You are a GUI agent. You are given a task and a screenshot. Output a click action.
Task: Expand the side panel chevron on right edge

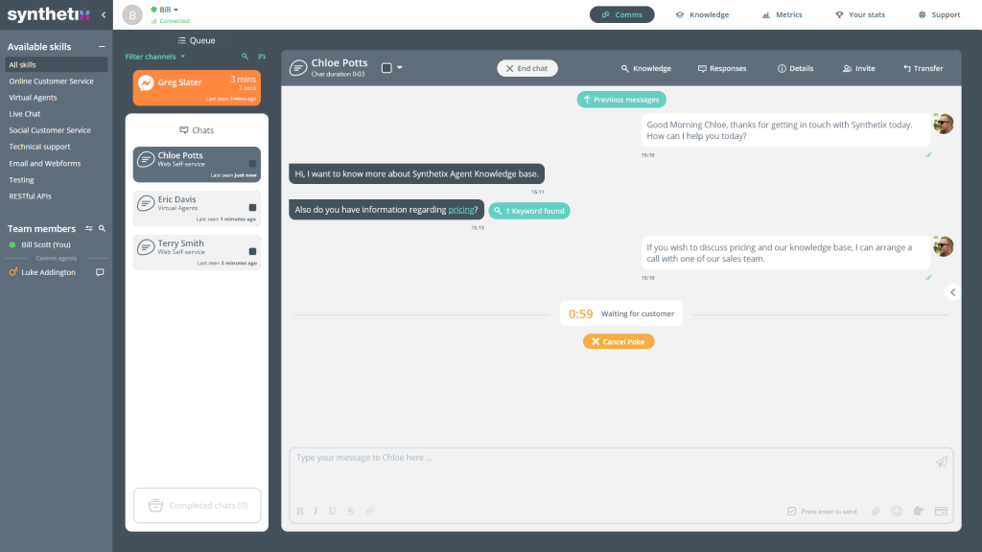click(x=952, y=292)
